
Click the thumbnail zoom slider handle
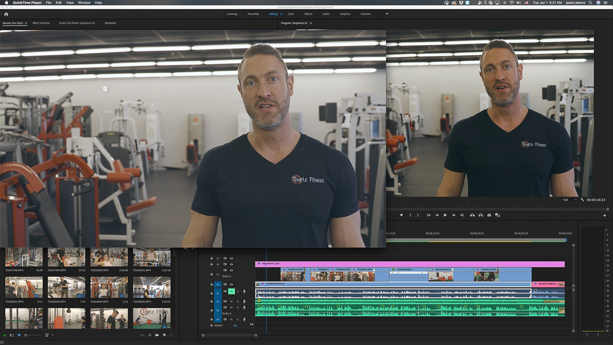click(26, 335)
